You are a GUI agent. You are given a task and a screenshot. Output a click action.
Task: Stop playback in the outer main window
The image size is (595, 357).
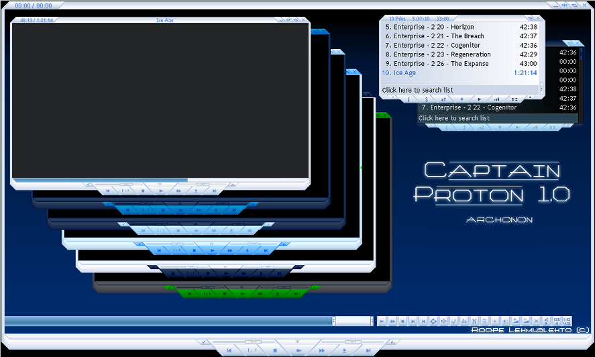[x=275, y=350]
